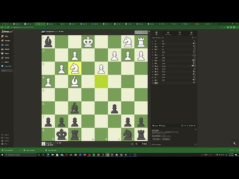Select the O-O move in move 14
The image size is (239, 179).
tap(164, 77)
